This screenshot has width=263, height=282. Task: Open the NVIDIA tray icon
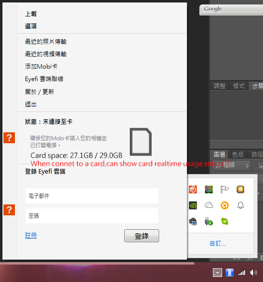[193, 205]
